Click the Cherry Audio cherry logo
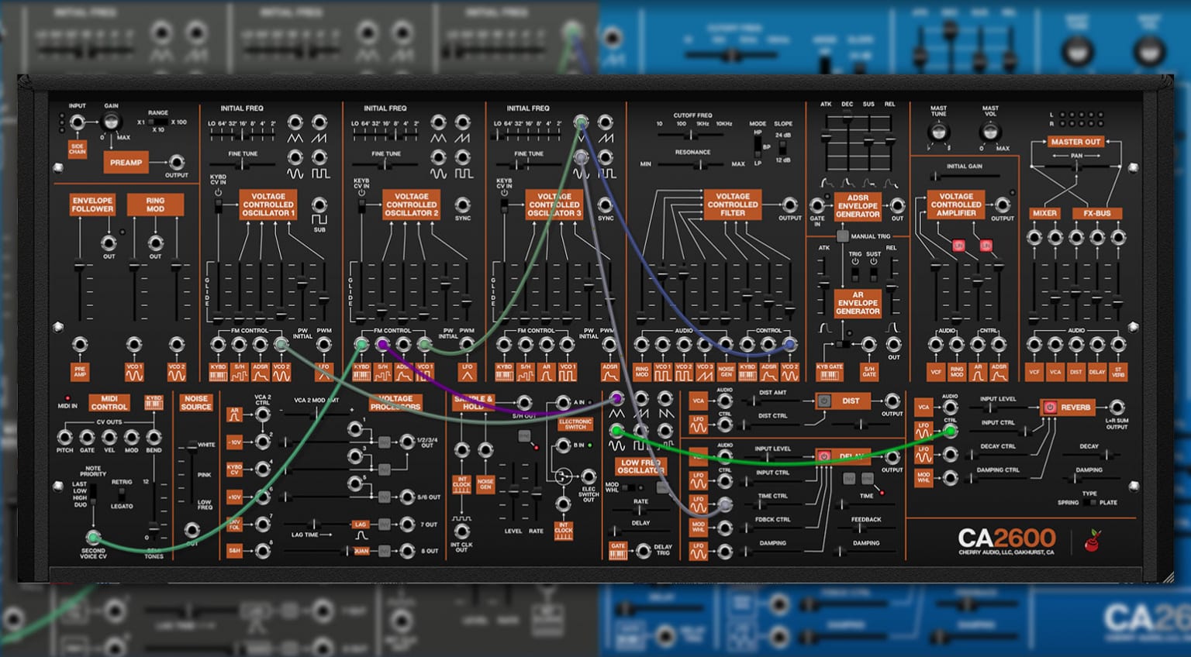Image resolution: width=1191 pixels, height=657 pixels. pos(1093,542)
